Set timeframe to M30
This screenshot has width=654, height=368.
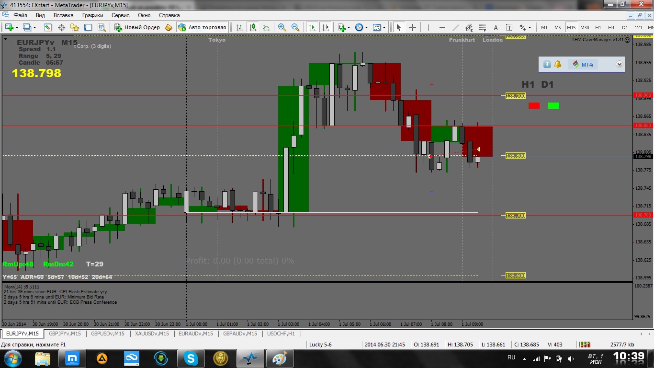[585, 27]
